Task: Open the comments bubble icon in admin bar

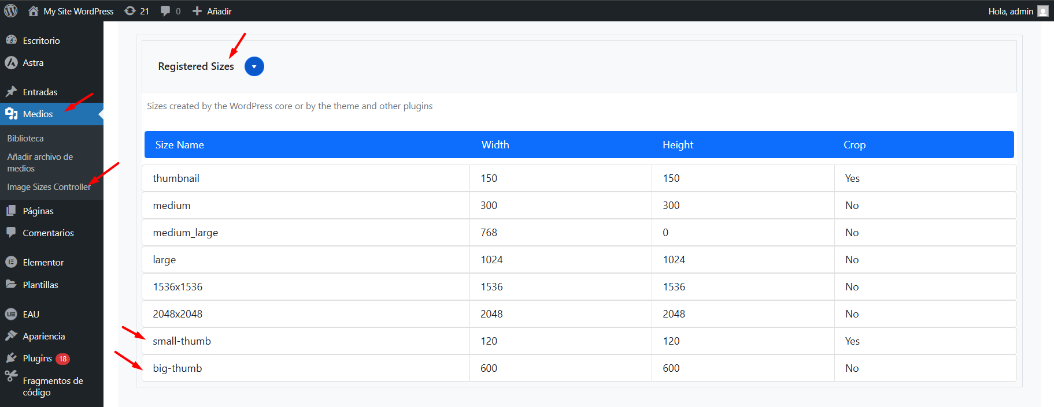Action: point(165,11)
